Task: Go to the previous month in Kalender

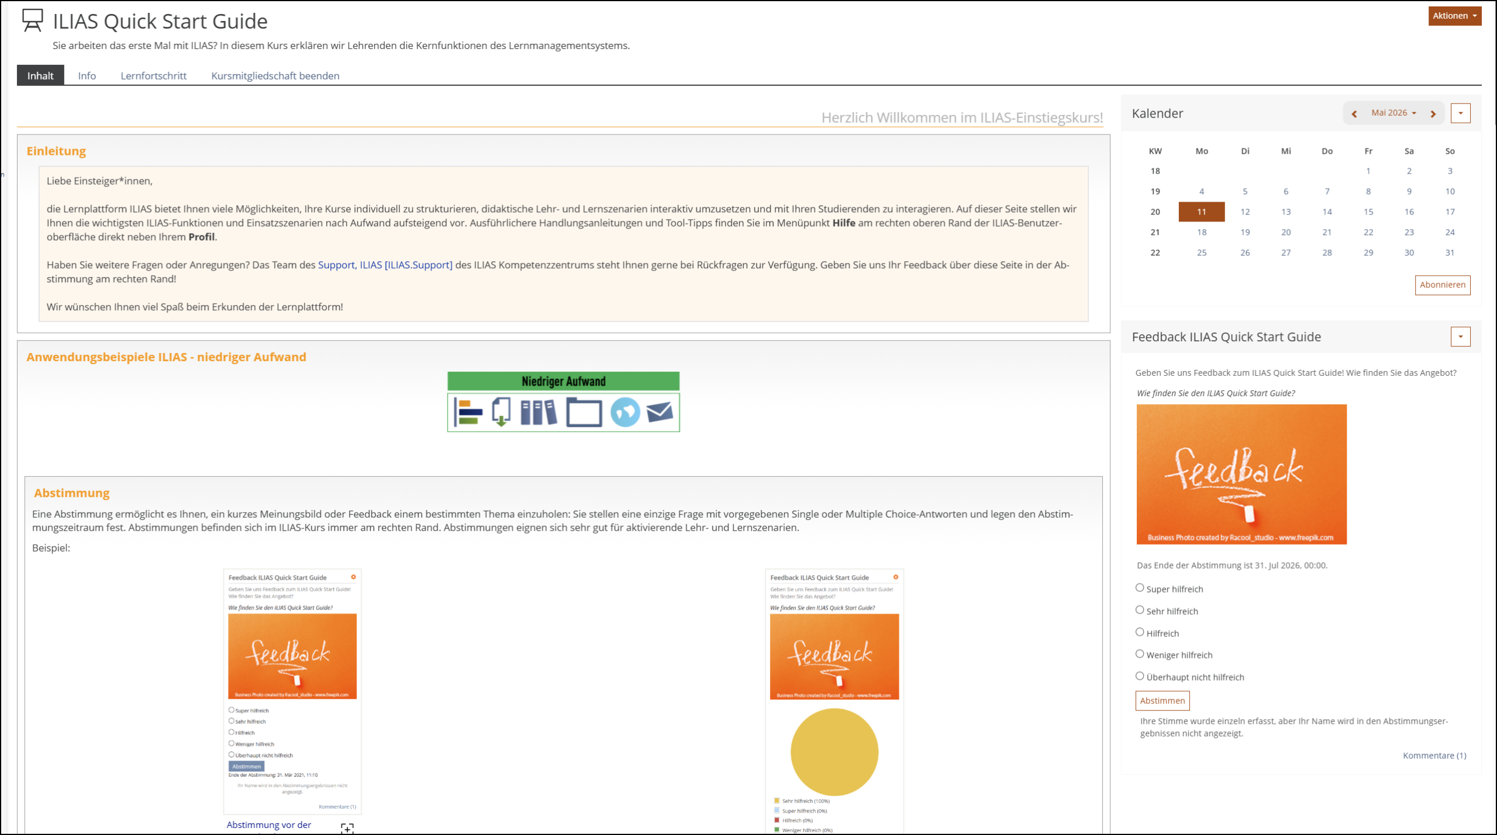Action: tap(1354, 113)
